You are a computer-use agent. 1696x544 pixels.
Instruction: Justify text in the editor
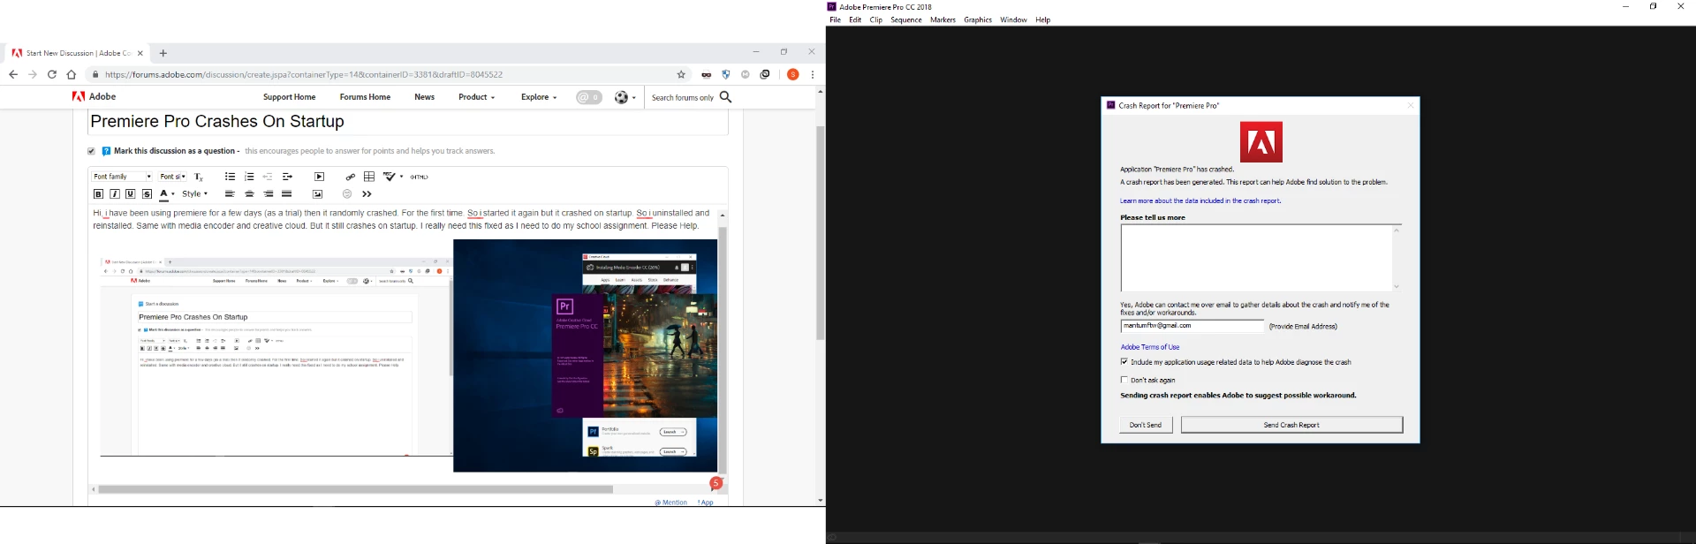(x=287, y=194)
